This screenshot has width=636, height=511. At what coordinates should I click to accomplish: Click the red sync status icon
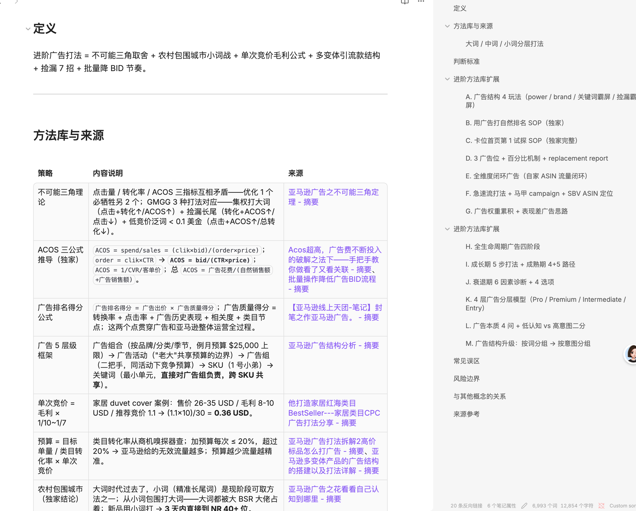point(601,506)
